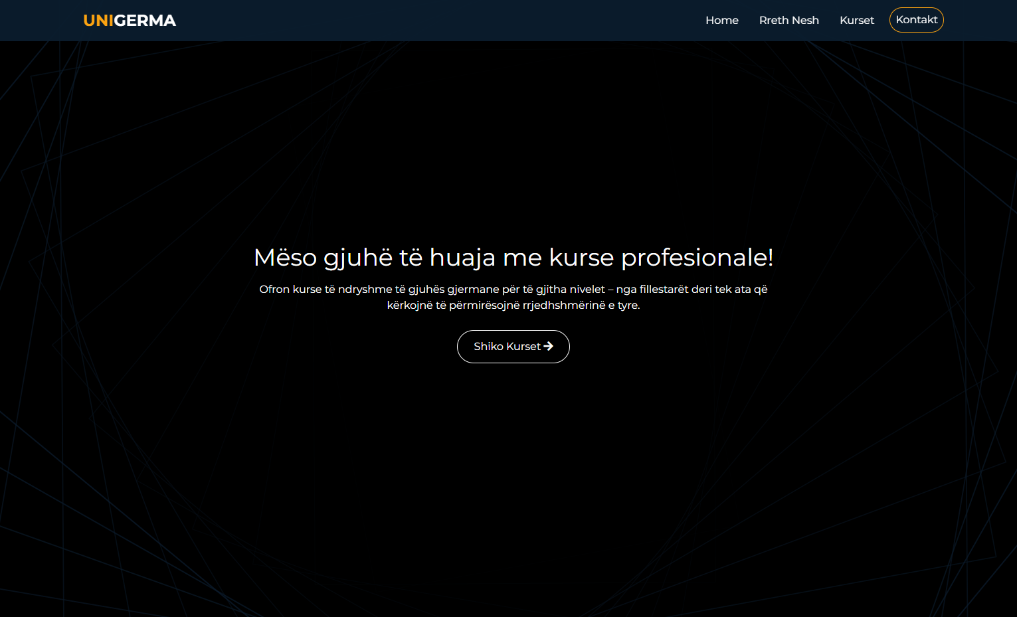This screenshot has width=1017, height=617.
Task: Click the Shiko Kurset label text
Action: click(507, 347)
